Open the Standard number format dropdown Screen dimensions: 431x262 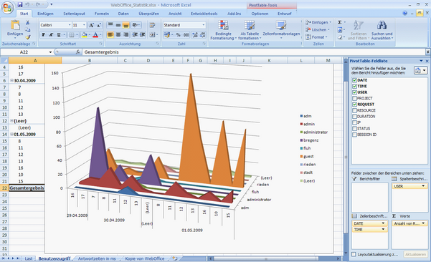(204, 25)
